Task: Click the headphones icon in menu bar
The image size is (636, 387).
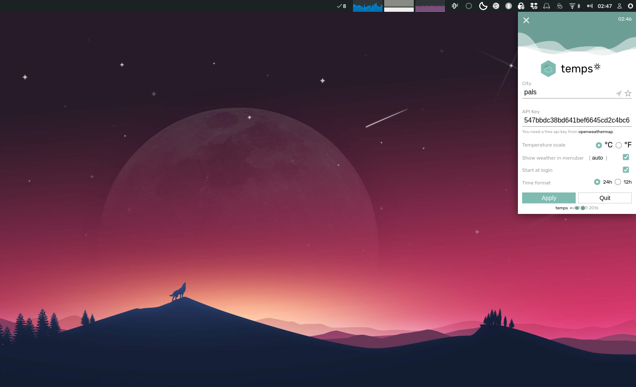Action: tap(547, 6)
